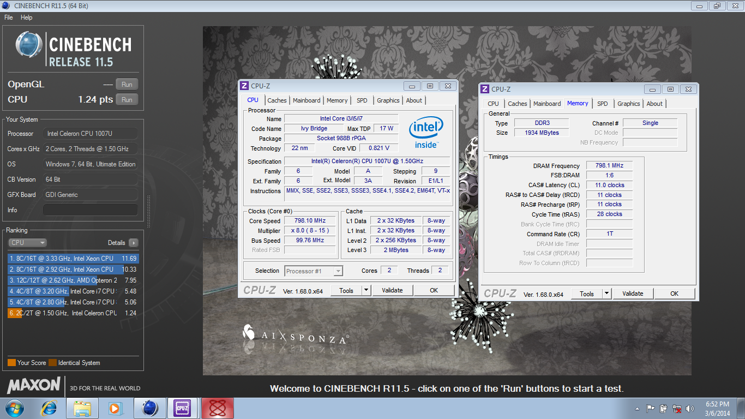745x419 pixels.
Task: Launch Windows Media Player from taskbar
Action: tap(115, 408)
